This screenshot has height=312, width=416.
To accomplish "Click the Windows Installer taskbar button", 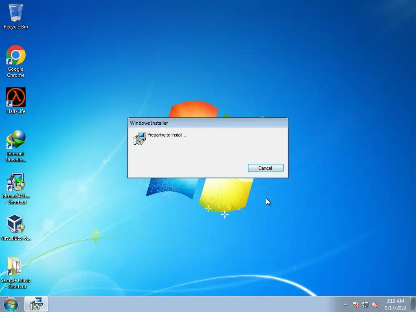I will pos(36,304).
